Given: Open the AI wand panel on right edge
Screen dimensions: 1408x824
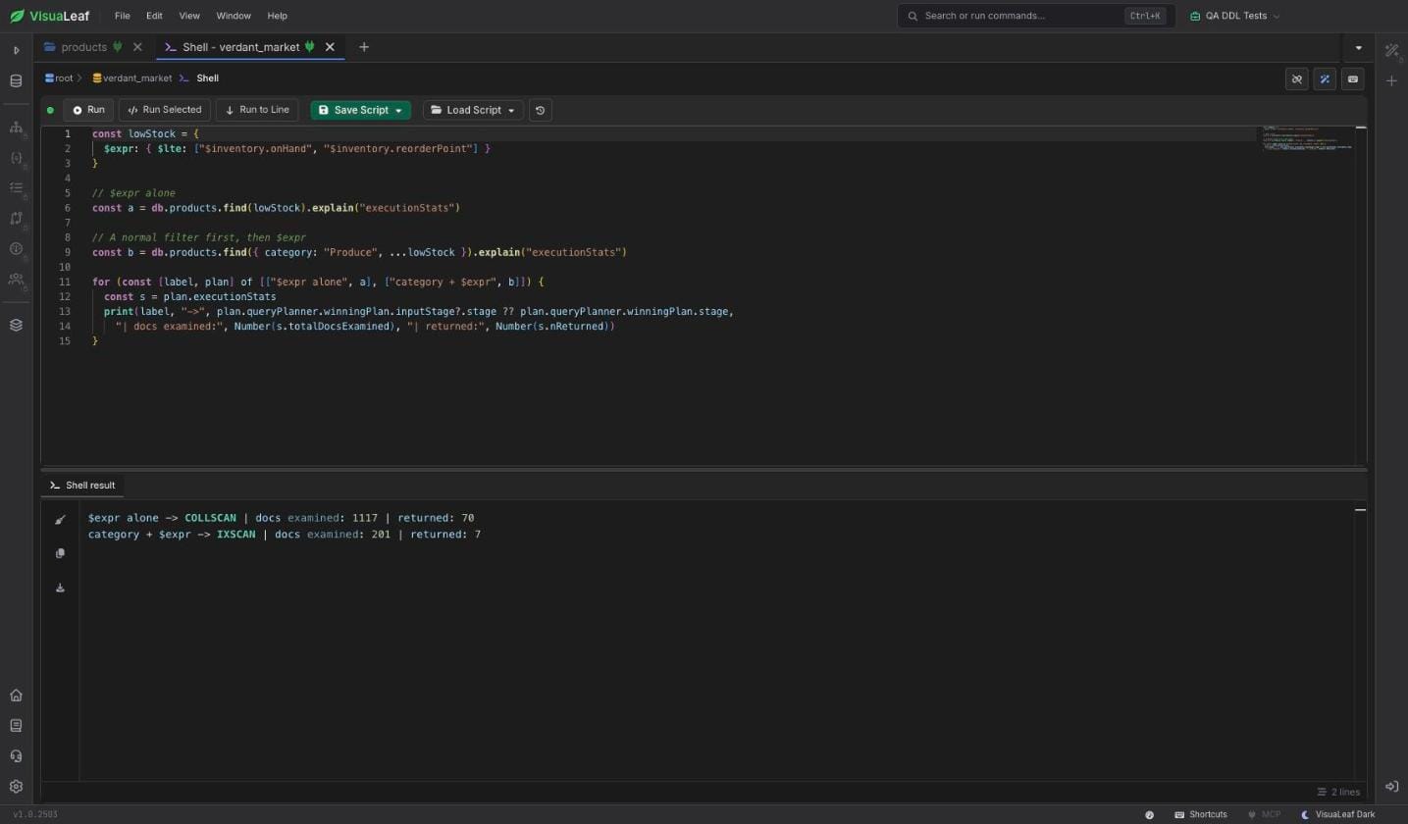Looking at the screenshot, I should pos(1391,50).
